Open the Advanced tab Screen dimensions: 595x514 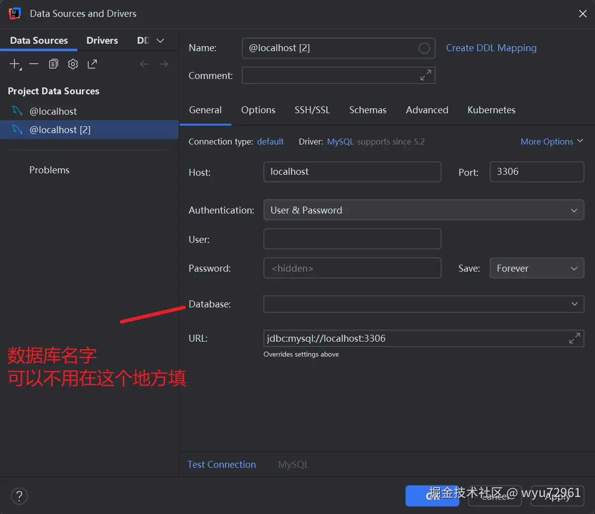[x=427, y=110]
